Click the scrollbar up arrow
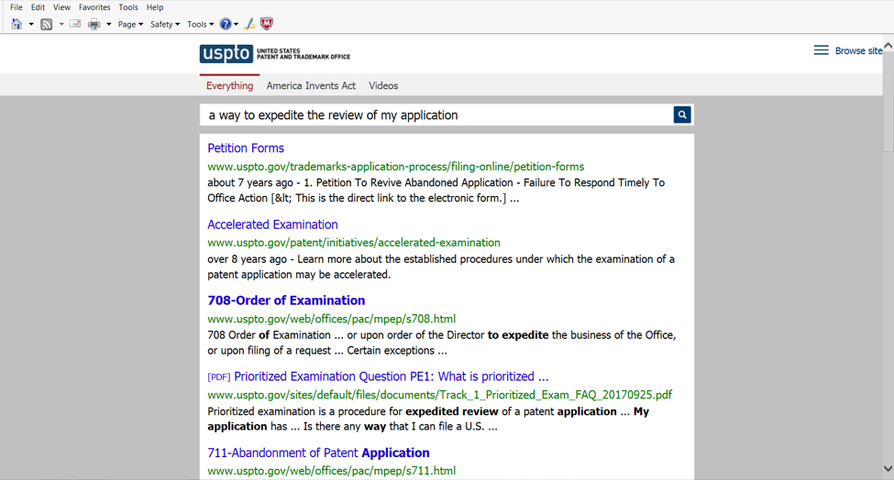Image resolution: width=894 pixels, height=480 pixels. [888, 44]
